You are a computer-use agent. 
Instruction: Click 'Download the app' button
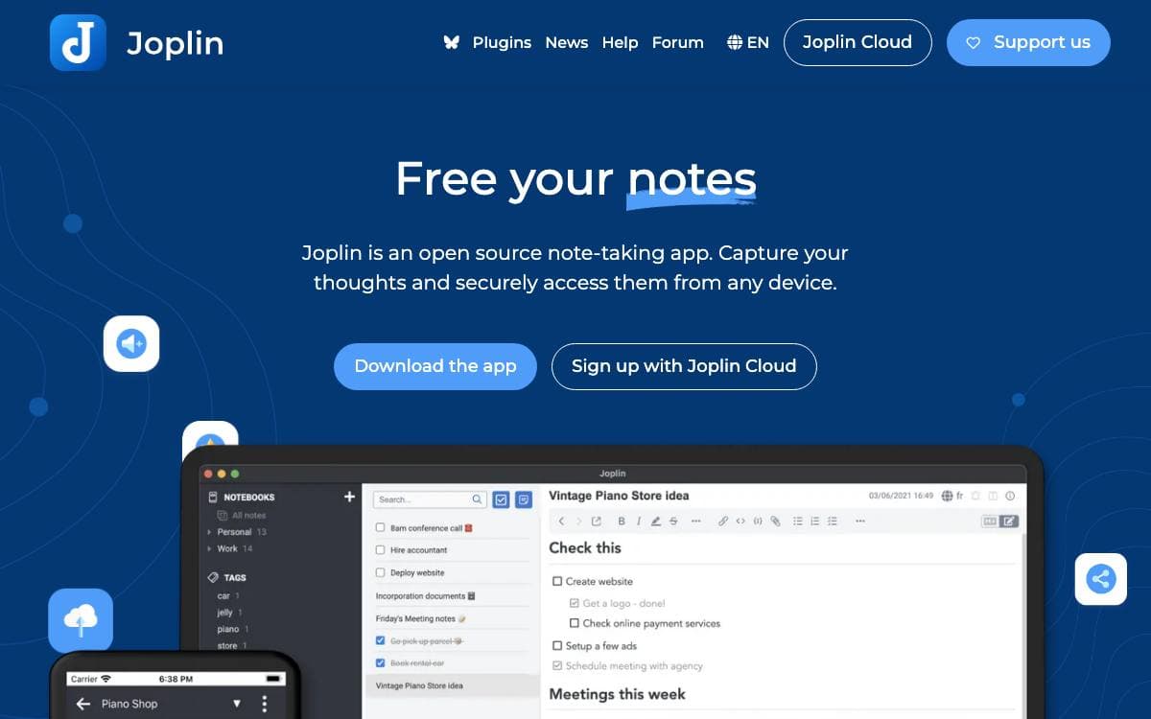(435, 366)
